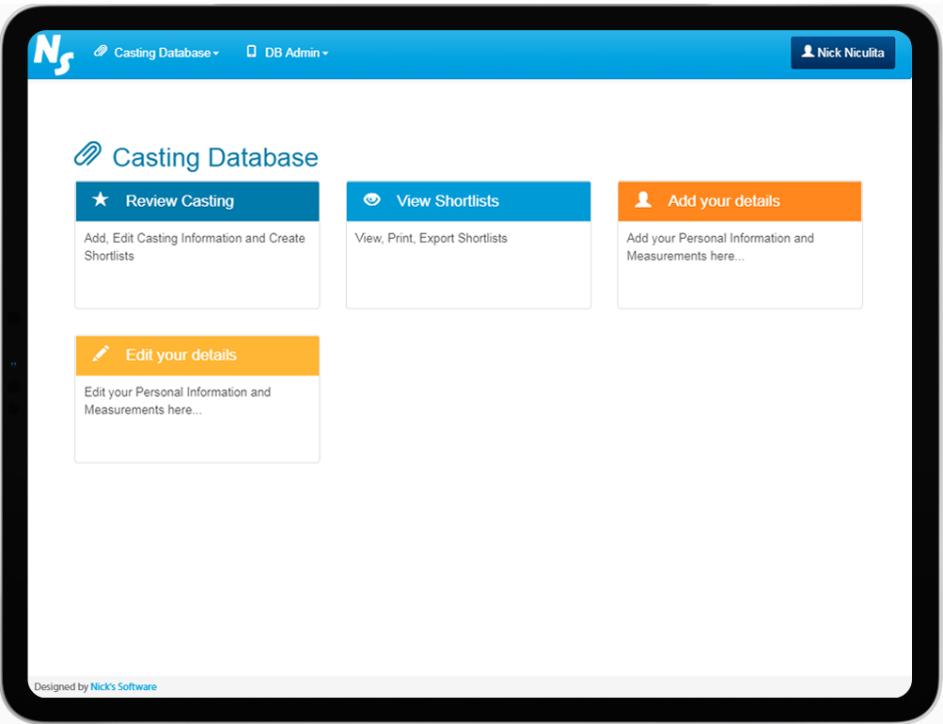Click the NS logo in the navbar

click(54, 55)
